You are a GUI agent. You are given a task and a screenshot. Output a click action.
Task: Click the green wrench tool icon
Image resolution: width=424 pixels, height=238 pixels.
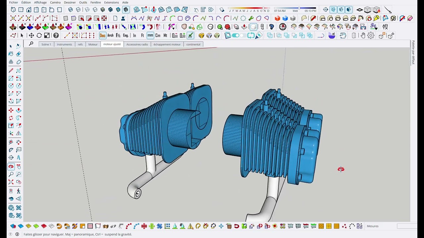[251, 19]
